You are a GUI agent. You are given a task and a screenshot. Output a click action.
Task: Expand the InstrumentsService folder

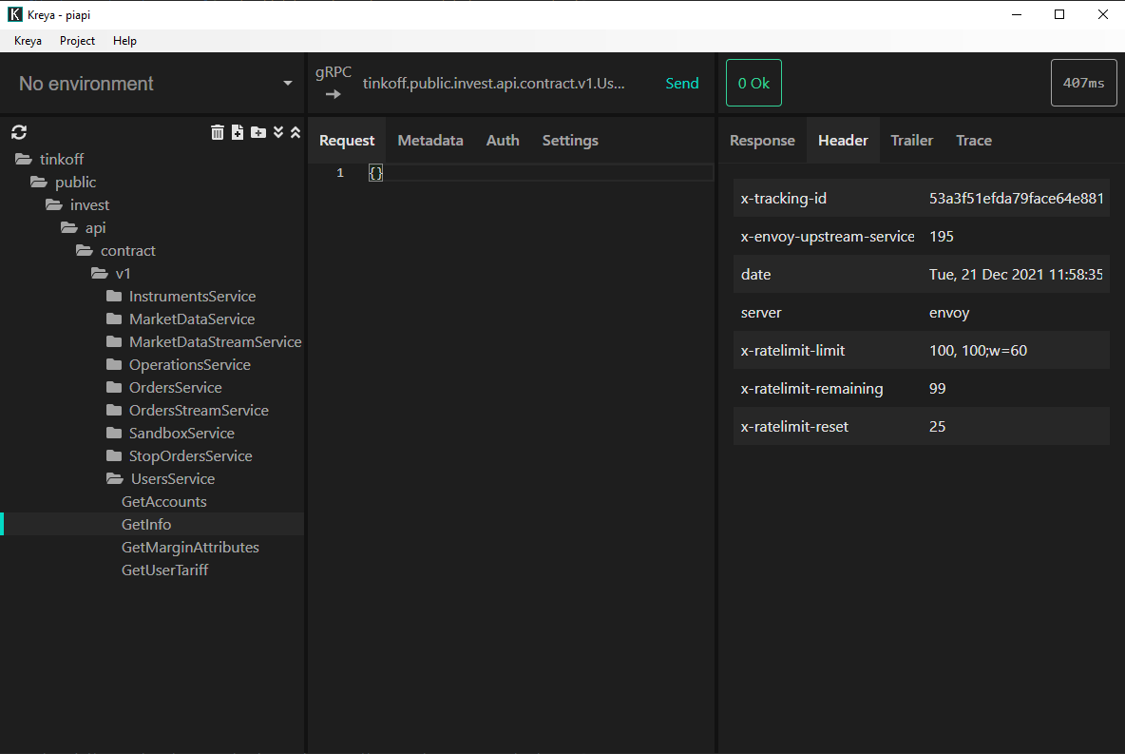click(x=191, y=297)
